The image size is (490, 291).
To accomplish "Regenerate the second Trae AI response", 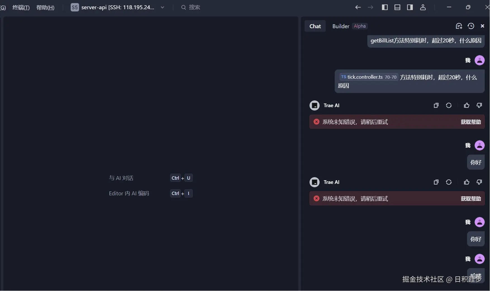I will pyautogui.click(x=449, y=182).
